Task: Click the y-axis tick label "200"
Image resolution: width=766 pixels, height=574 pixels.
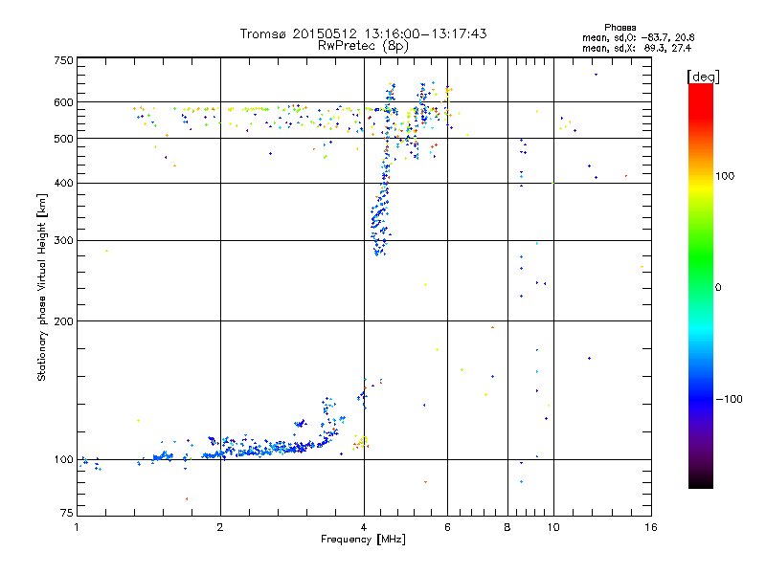Action: pyautogui.click(x=63, y=321)
